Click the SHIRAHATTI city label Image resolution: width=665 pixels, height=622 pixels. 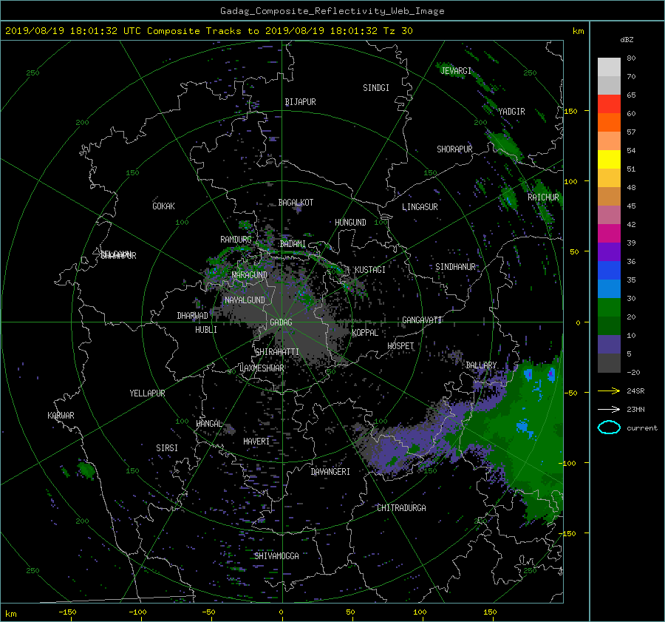click(277, 351)
